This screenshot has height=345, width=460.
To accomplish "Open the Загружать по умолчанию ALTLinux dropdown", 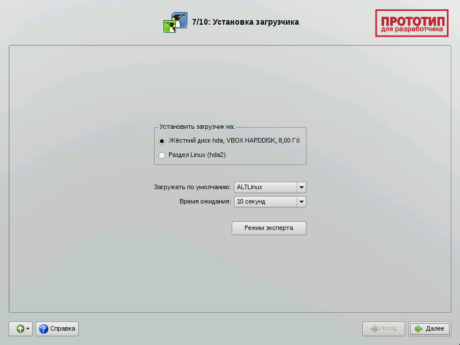I will click(x=270, y=187).
